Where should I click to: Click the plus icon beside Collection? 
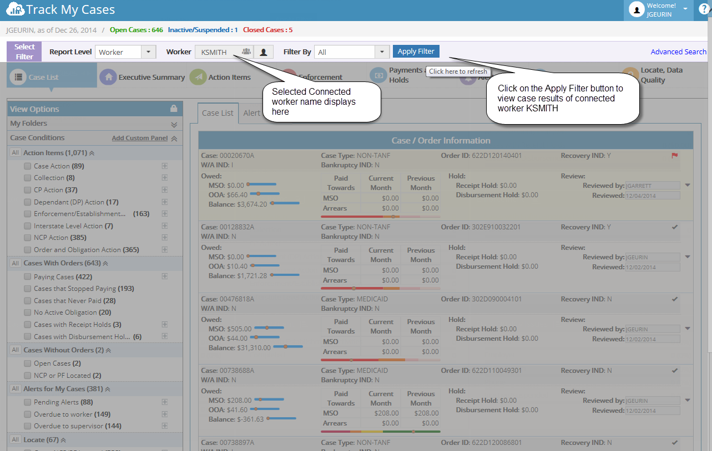tap(164, 178)
